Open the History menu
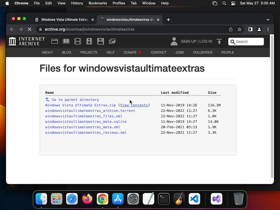Viewport: 280px width, 210px height. (77, 3)
